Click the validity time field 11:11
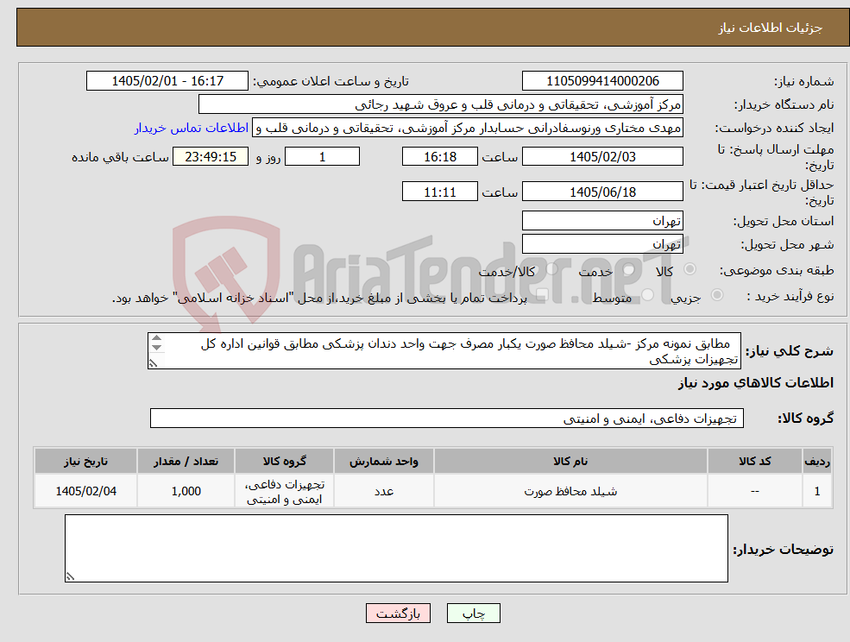Viewport: 850px width, 642px height. [439, 192]
